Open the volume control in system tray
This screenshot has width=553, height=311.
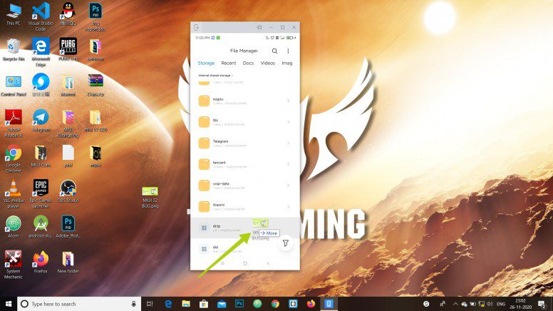[490, 304]
